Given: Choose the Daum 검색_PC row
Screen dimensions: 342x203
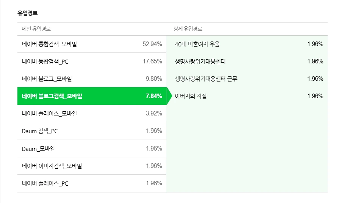Looking at the screenshot, I should [92, 131].
